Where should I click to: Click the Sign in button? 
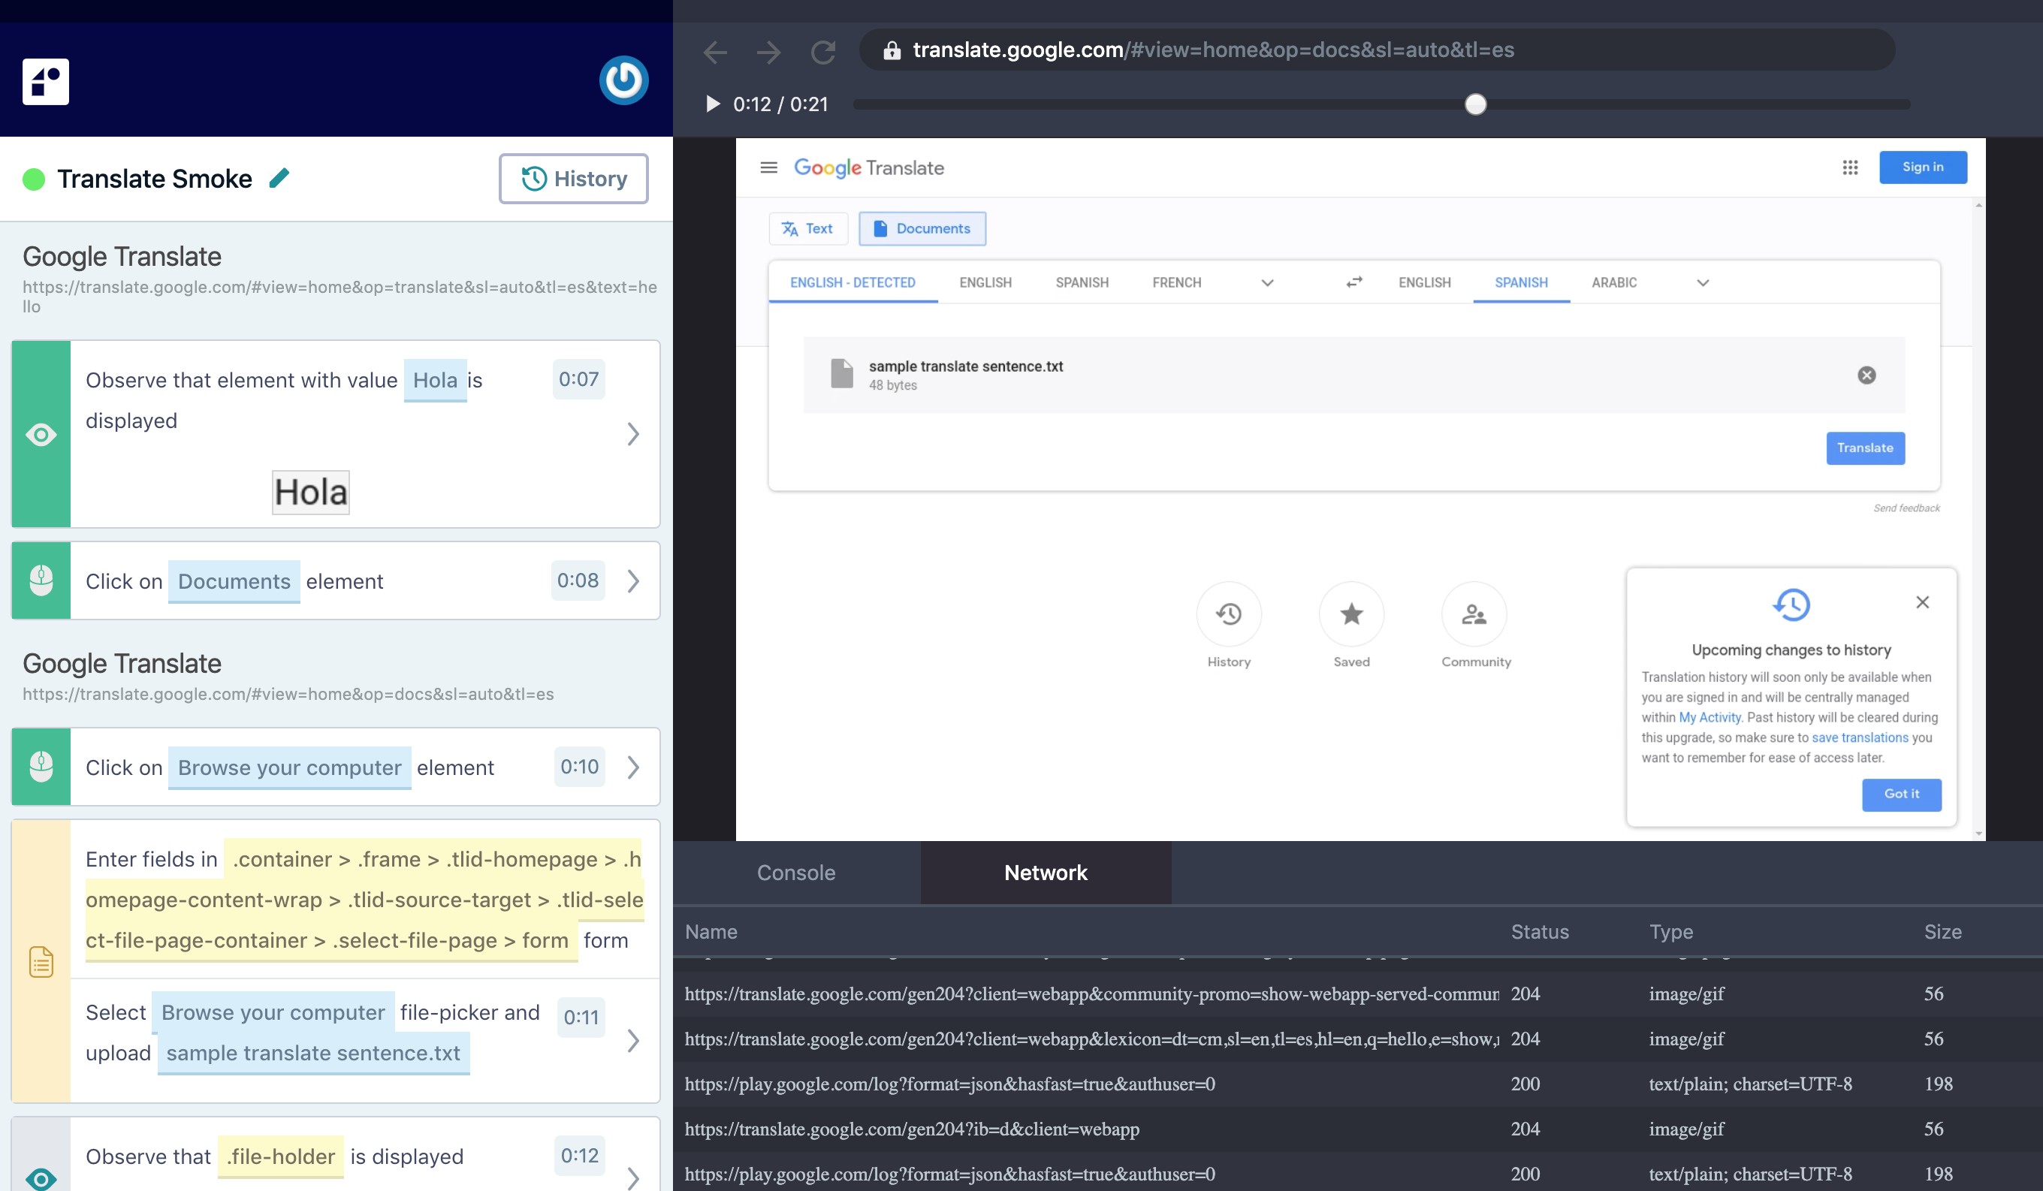tap(1923, 167)
